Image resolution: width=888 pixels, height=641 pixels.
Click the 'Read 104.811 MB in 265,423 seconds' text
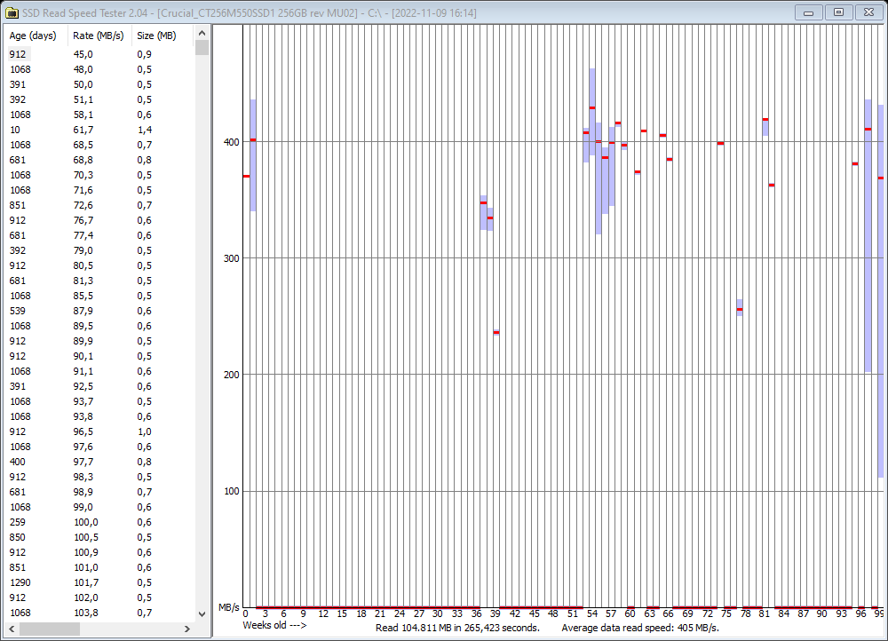click(x=457, y=628)
